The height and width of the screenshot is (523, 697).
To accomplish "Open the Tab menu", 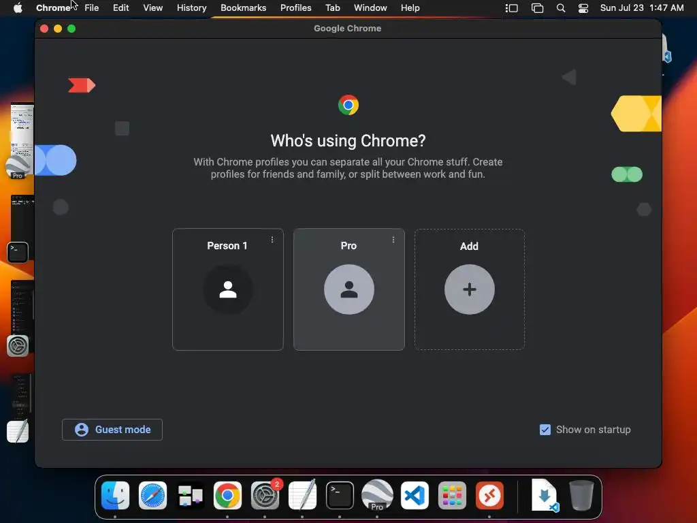I will (333, 8).
